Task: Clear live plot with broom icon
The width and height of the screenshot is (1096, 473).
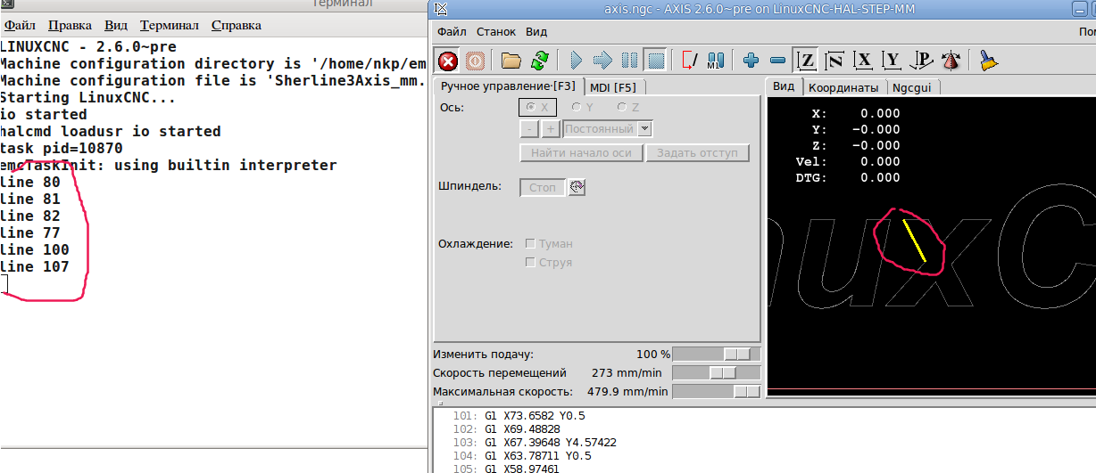Action: pyautogui.click(x=988, y=61)
